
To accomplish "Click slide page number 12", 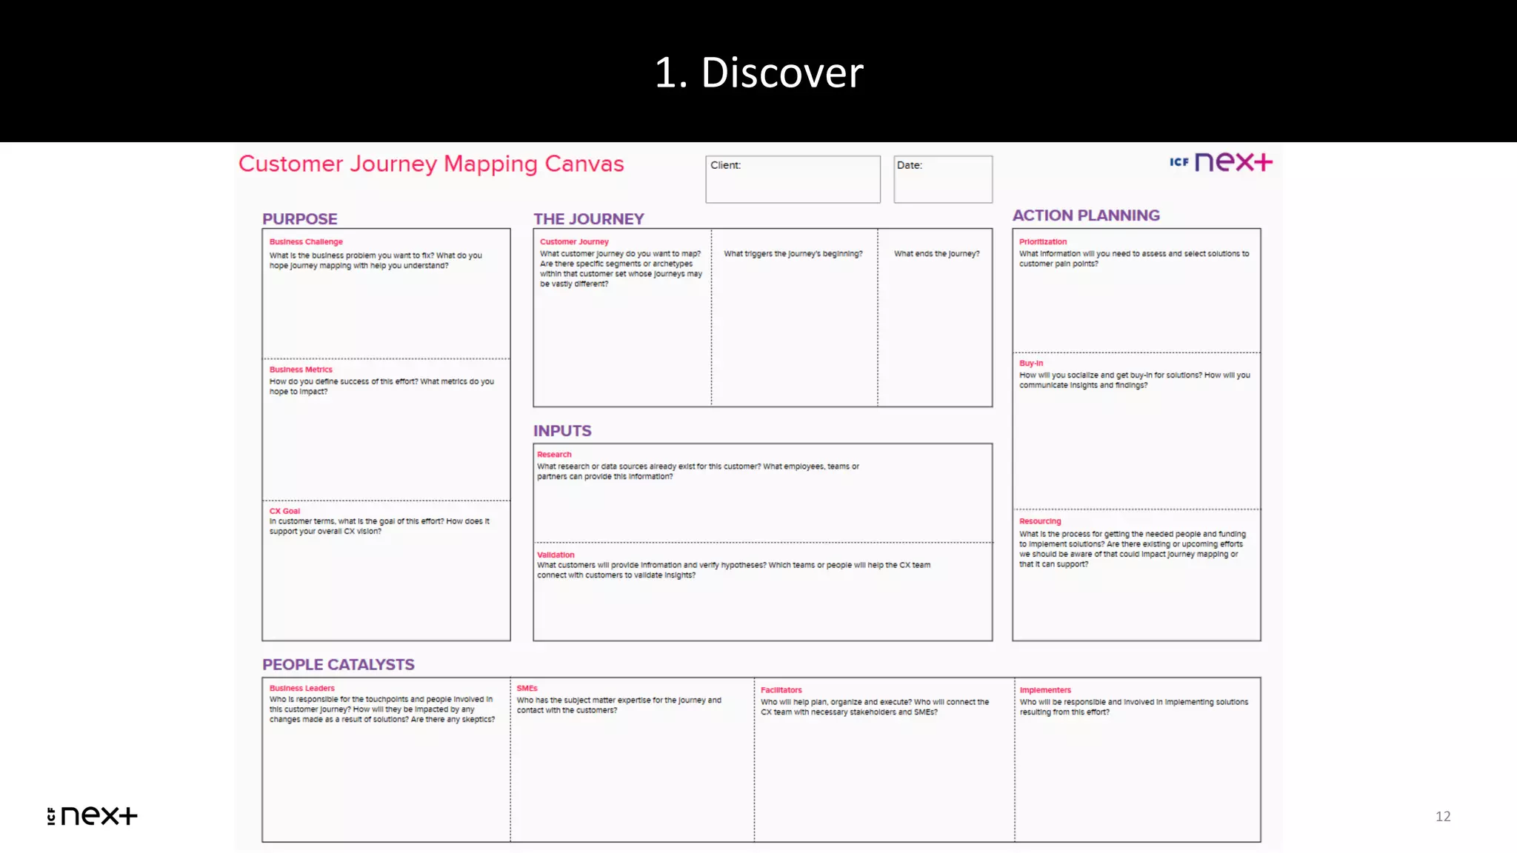I will coord(1443,816).
